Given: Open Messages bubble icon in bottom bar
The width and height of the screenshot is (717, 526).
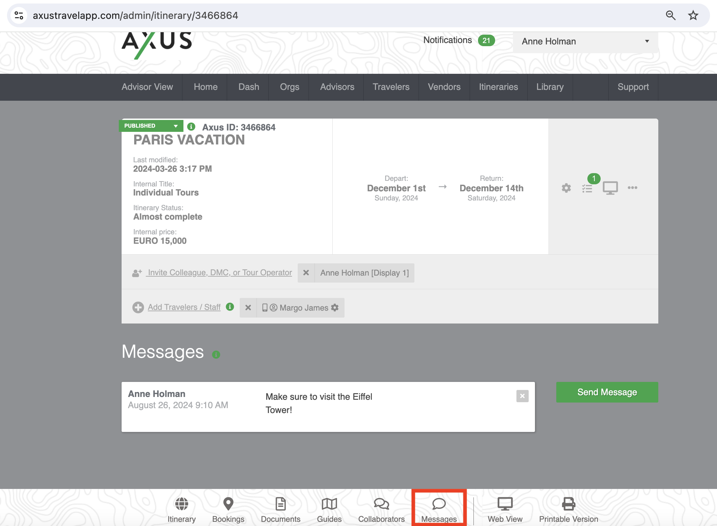Looking at the screenshot, I should pos(439,504).
